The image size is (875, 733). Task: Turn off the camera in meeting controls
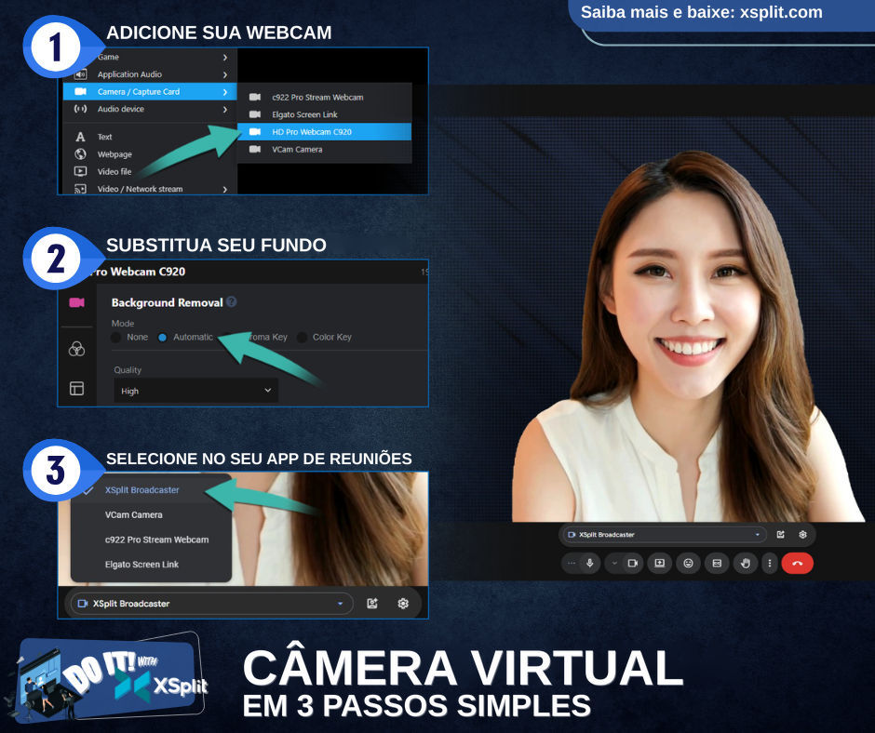click(632, 564)
